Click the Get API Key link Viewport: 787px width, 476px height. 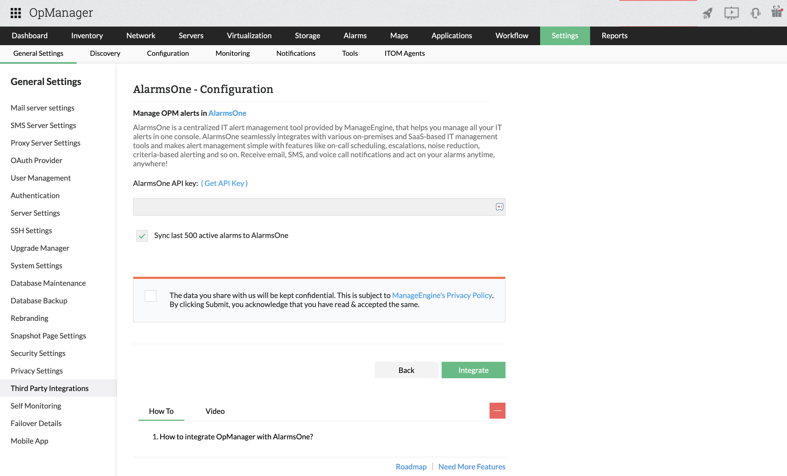tap(225, 183)
